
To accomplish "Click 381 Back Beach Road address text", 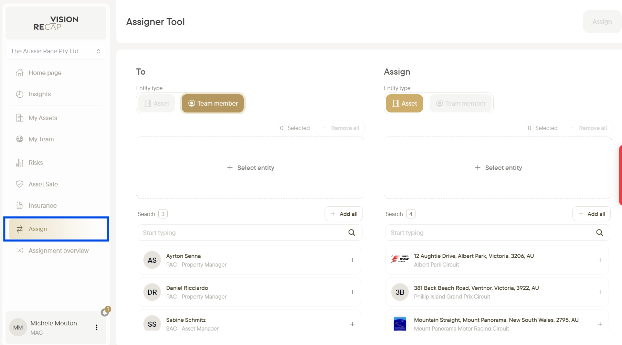I will tap(476, 288).
